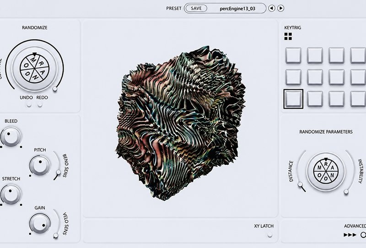Click the large RANDOMIZE wheel on left

(x=35, y=69)
